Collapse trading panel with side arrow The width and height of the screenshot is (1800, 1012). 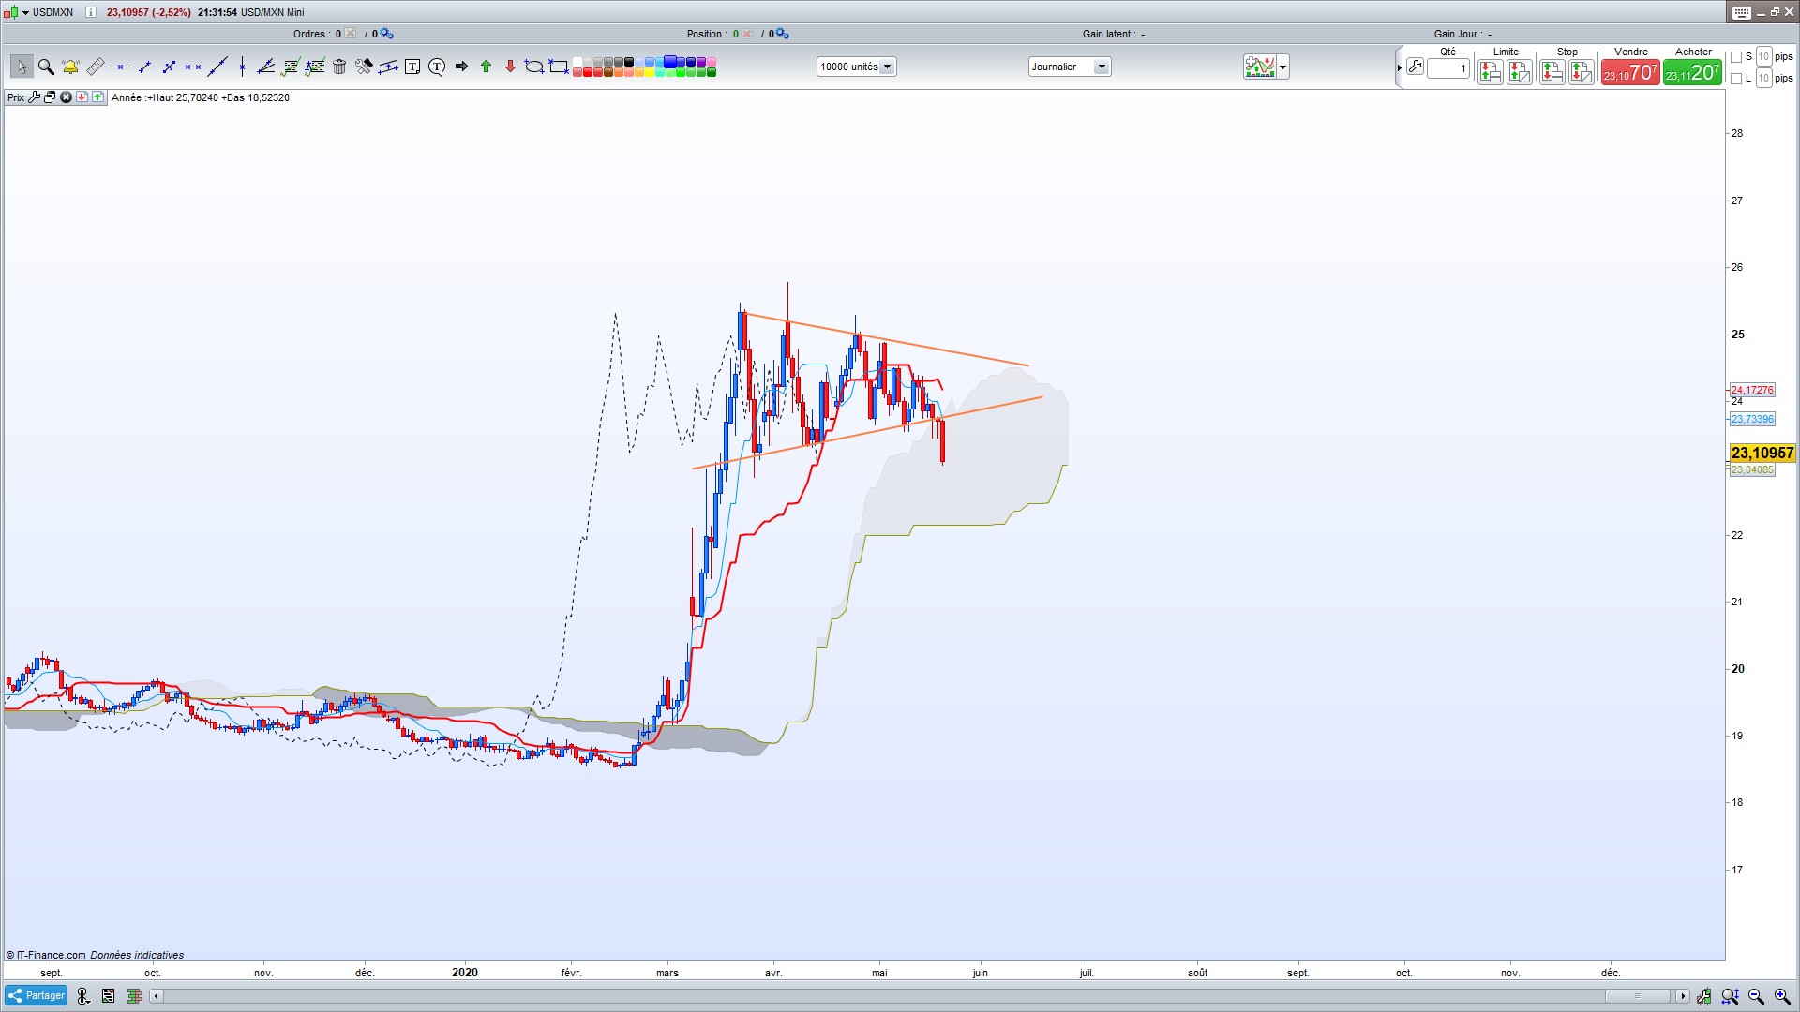(x=1399, y=67)
